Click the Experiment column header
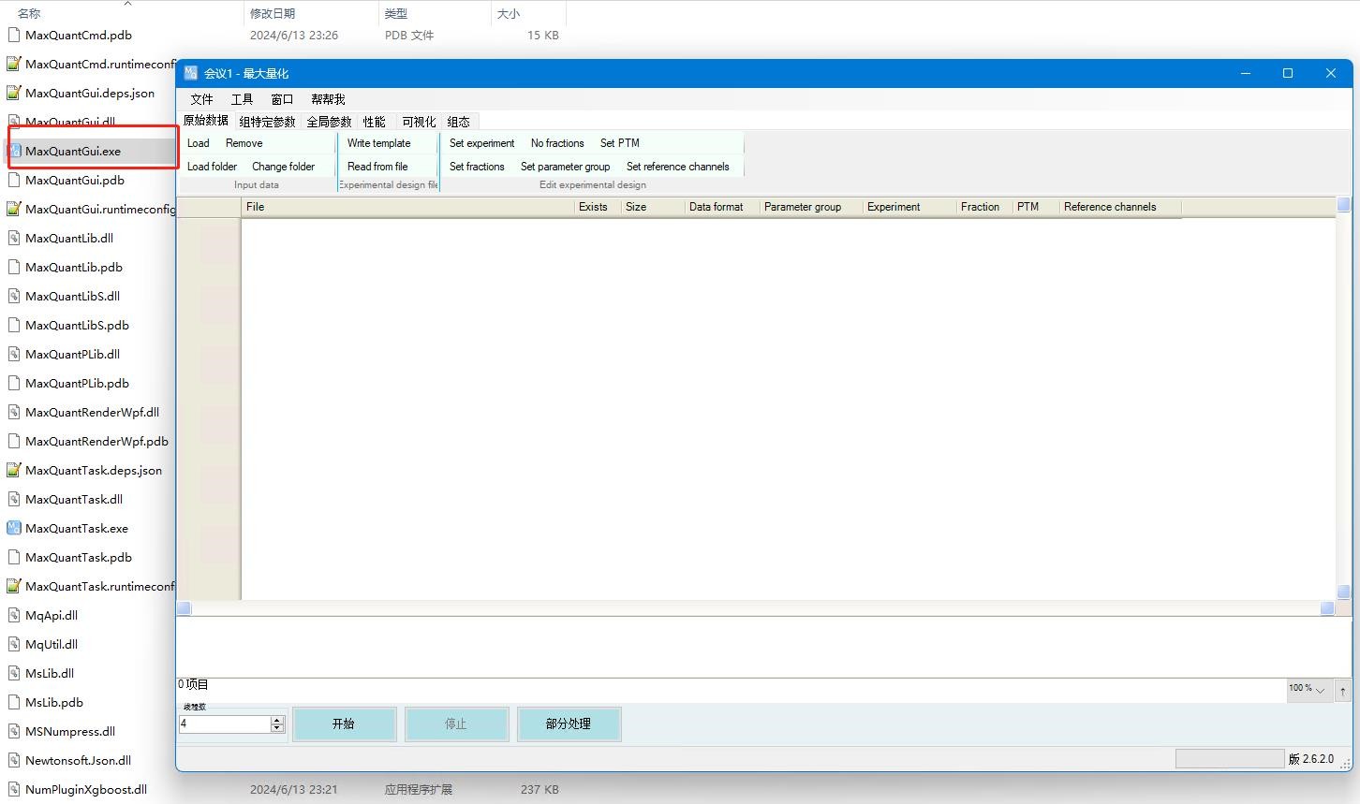The image size is (1360, 804). pyautogui.click(x=909, y=207)
